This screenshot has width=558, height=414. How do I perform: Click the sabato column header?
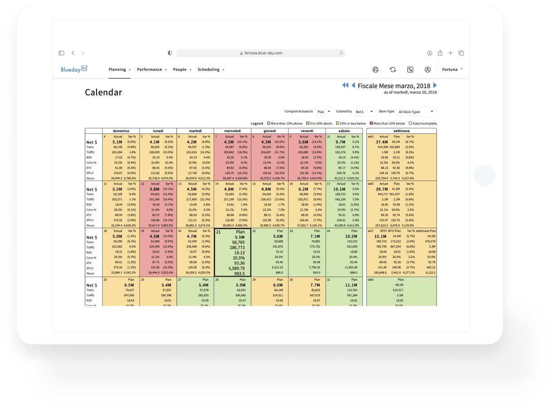pos(344,131)
